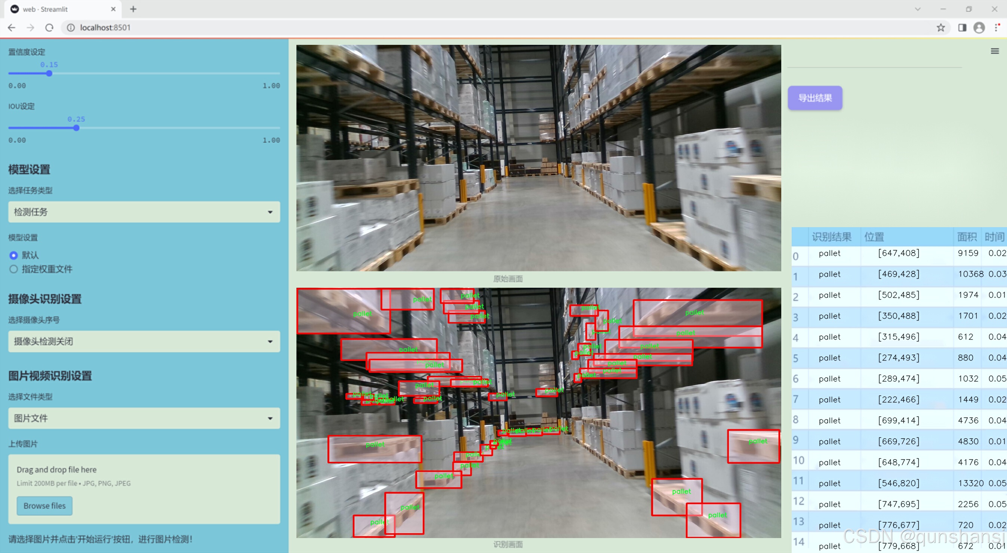Click the 位置 column header
This screenshot has width=1007, height=553.
click(x=874, y=237)
